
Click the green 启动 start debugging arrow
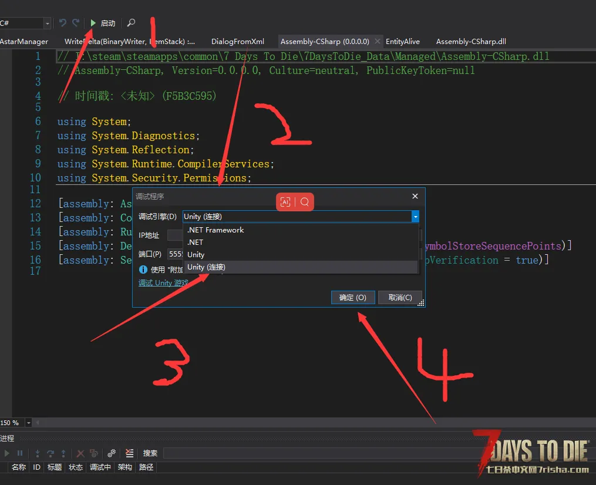(93, 23)
